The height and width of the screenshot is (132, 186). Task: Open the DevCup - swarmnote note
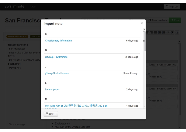(56, 57)
